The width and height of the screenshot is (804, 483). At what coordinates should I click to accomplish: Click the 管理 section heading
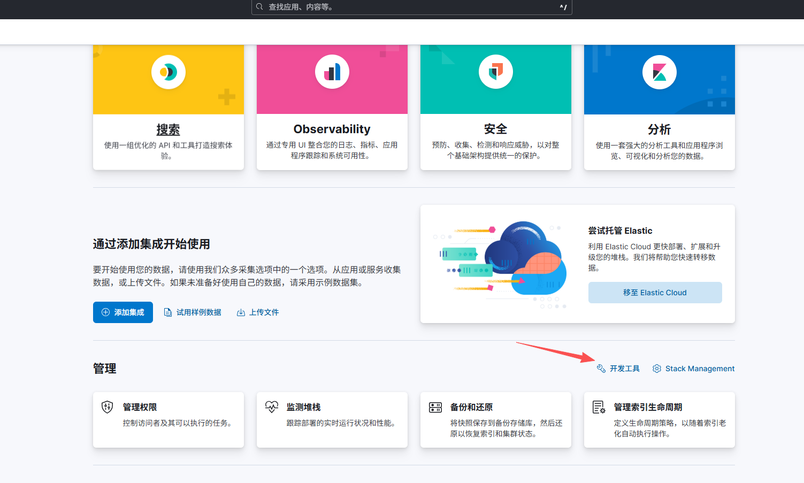(x=105, y=369)
